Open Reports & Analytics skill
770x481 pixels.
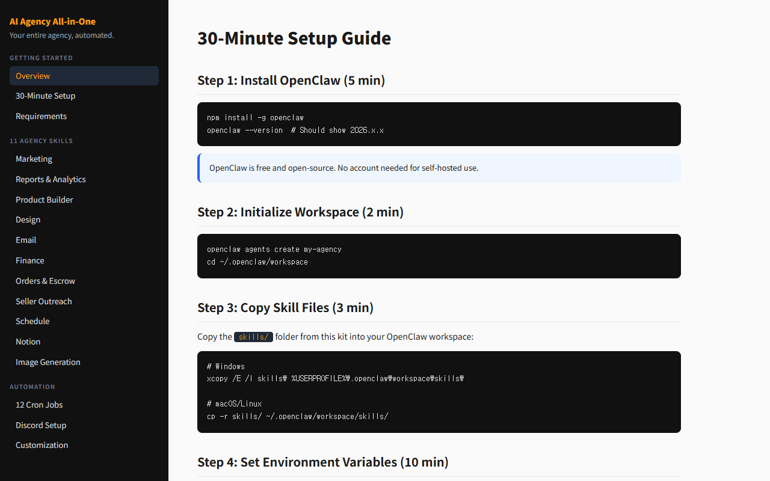51,180
